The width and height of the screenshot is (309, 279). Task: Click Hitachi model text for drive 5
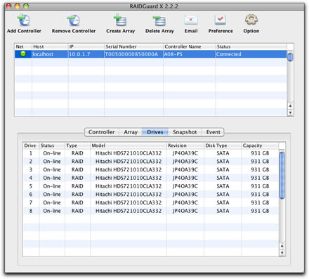point(129,186)
